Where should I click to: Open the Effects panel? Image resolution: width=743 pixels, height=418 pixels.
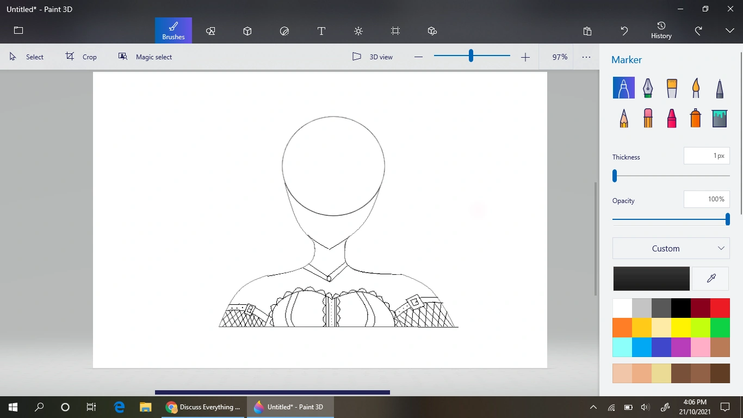click(358, 31)
